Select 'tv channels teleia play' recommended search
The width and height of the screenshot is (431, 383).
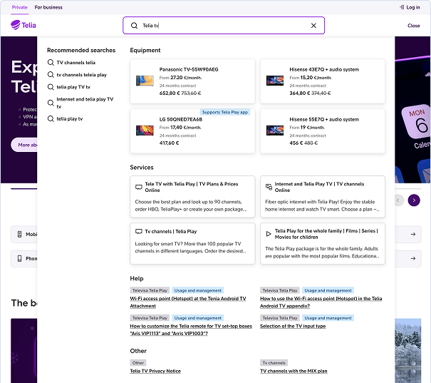81,75
